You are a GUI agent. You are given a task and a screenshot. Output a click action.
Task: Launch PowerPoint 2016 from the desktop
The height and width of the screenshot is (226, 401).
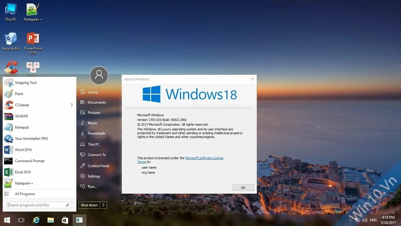point(33,43)
